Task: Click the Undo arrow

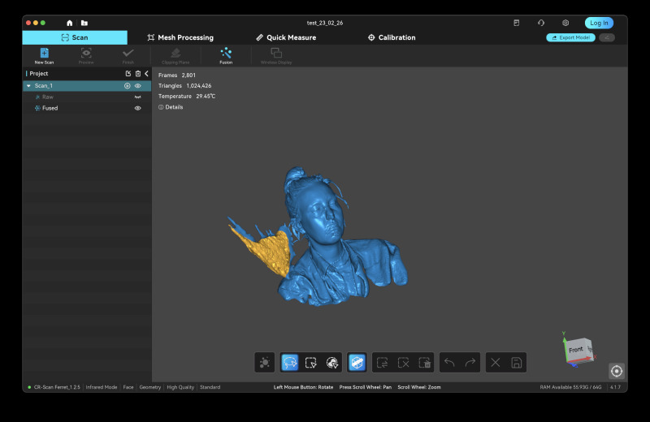Action: click(x=449, y=363)
